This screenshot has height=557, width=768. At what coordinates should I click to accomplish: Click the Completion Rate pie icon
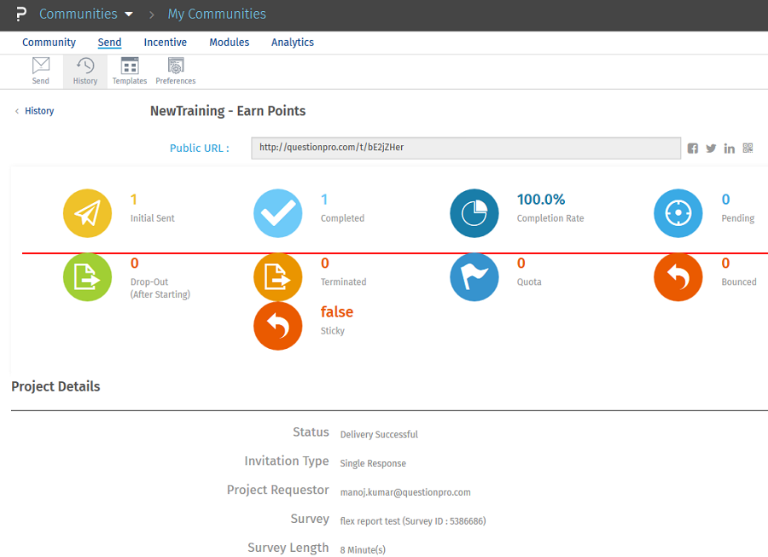(474, 213)
